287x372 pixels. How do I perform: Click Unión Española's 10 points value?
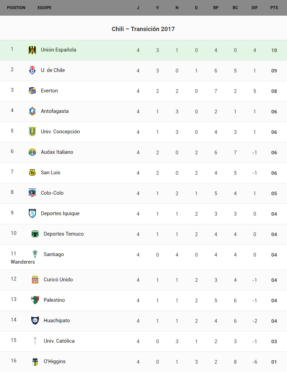(274, 50)
